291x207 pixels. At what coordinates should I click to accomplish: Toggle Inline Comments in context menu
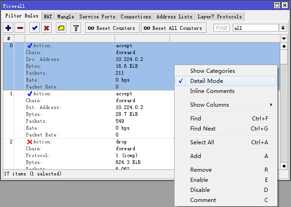click(x=212, y=91)
